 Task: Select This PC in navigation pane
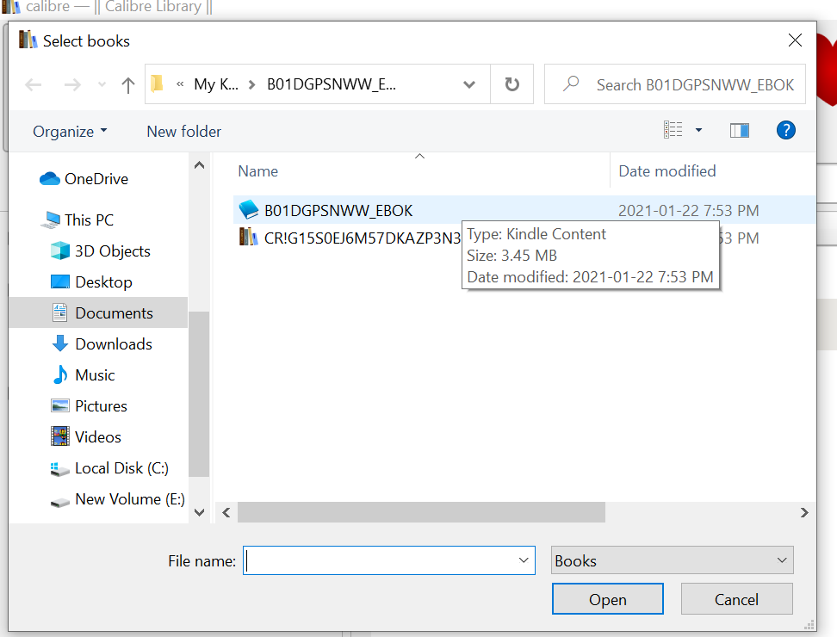(89, 220)
